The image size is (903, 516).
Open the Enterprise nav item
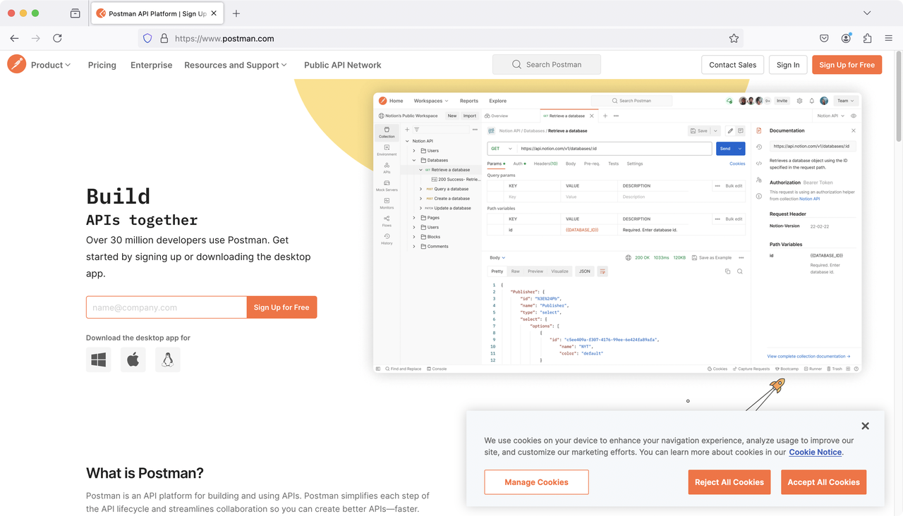point(151,65)
